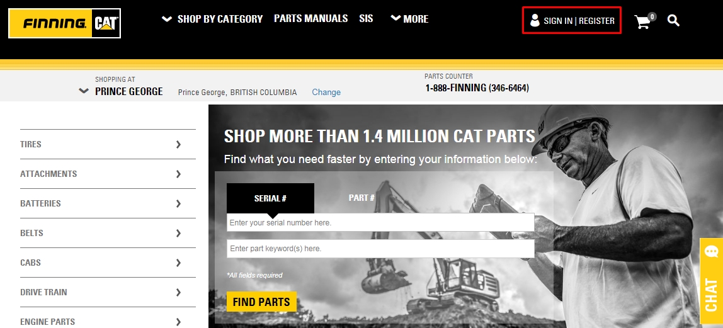
Task: Click the Cabs category arrow
Action: [178, 263]
